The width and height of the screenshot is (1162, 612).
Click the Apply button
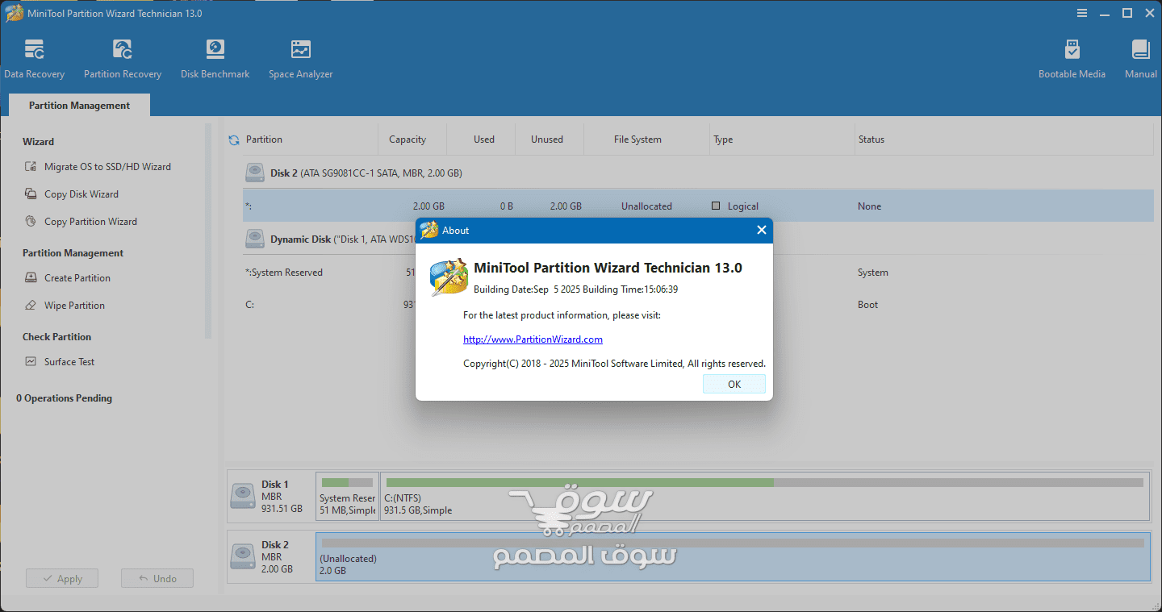click(x=61, y=577)
